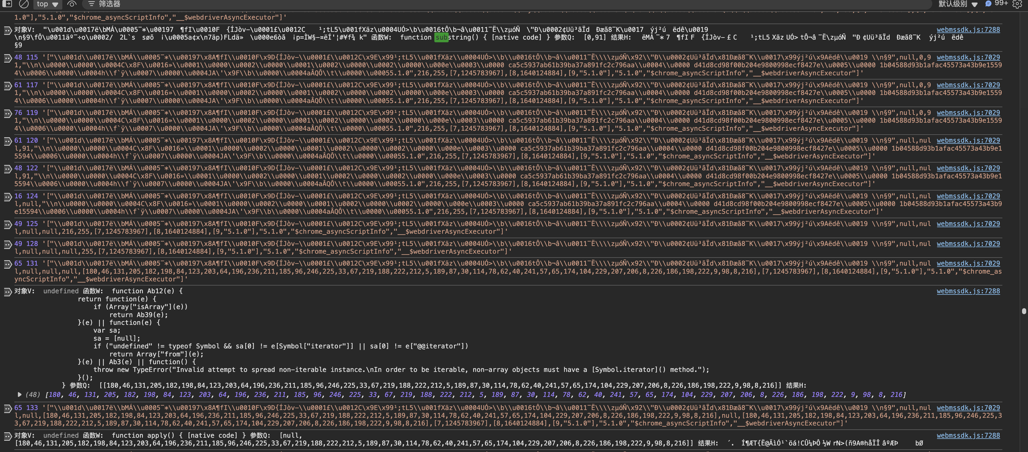Click 'if (Array["isArray"](e))' line
This screenshot has width=1028, height=452.
click(x=141, y=307)
